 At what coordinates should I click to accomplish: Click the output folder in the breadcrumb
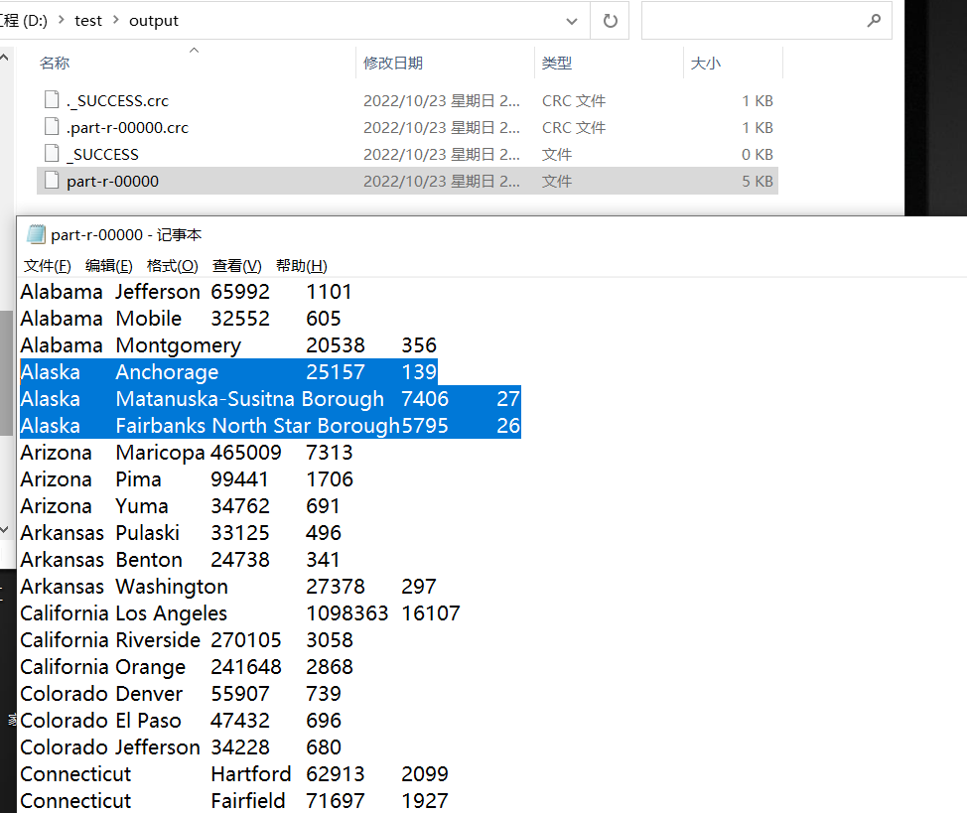pyautogui.click(x=154, y=21)
